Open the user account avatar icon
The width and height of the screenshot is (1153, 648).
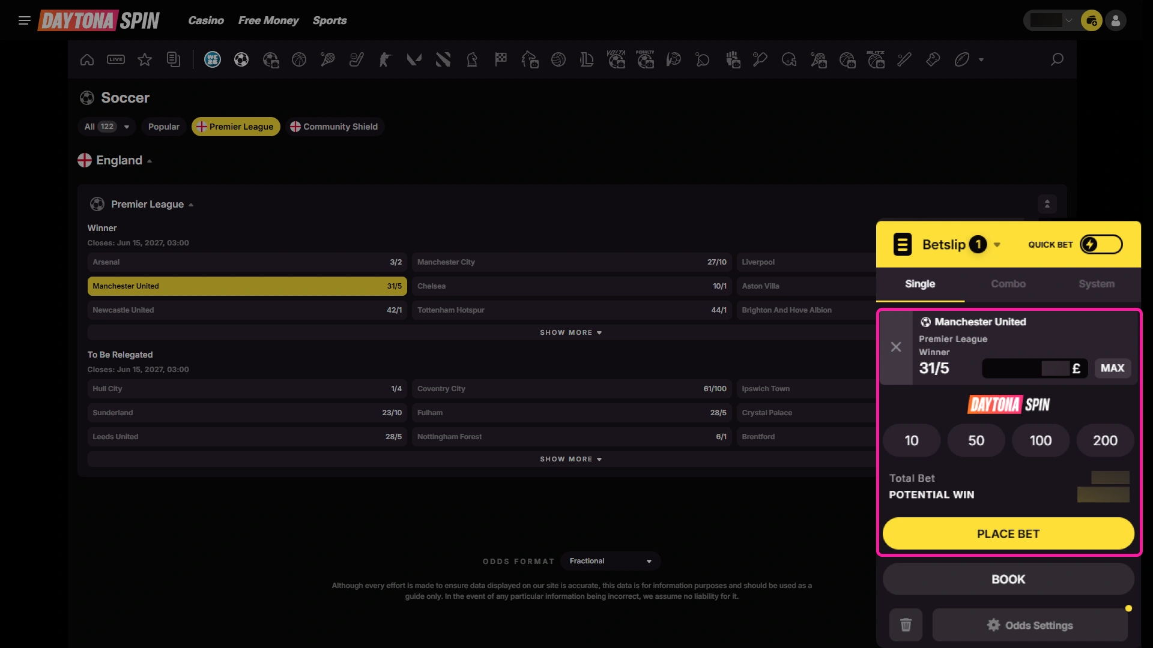[x=1116, y=20]
